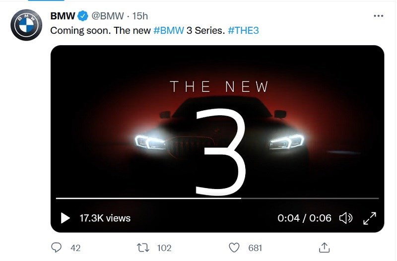Retweet the BMW post

pos(142,247)
